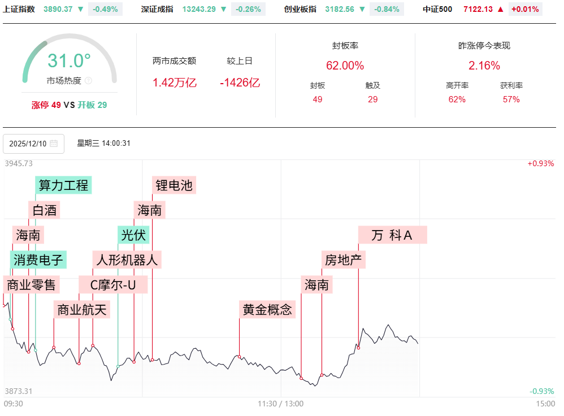Open the 中证500 index link
Screen dimensions: 564x416
438,9
